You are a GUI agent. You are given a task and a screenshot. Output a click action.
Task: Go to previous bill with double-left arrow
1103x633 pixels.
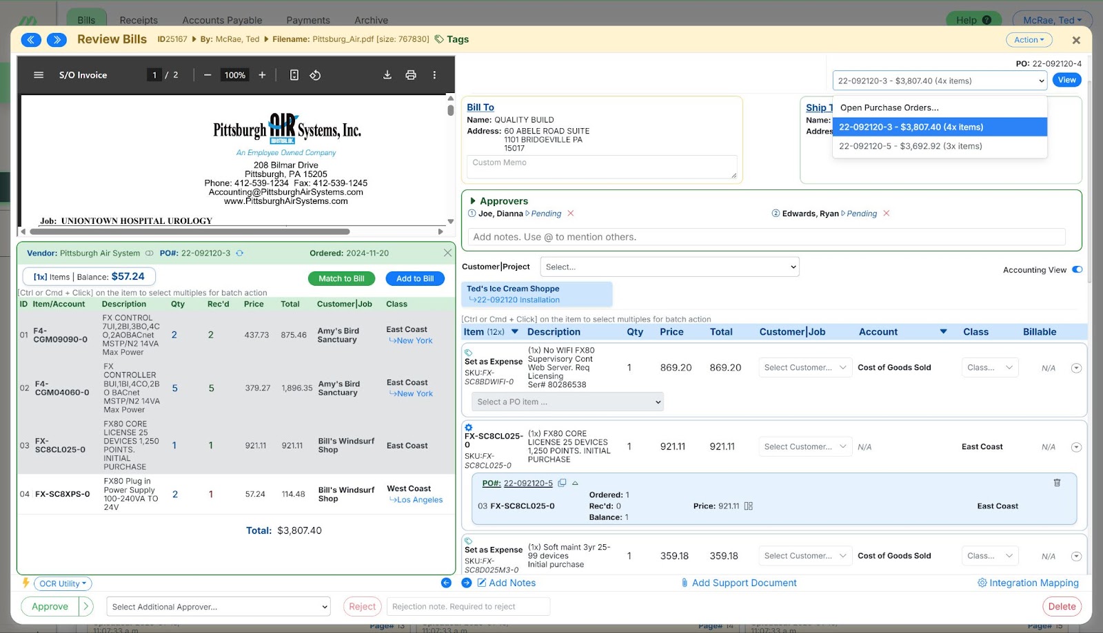[x=31, y=40]
